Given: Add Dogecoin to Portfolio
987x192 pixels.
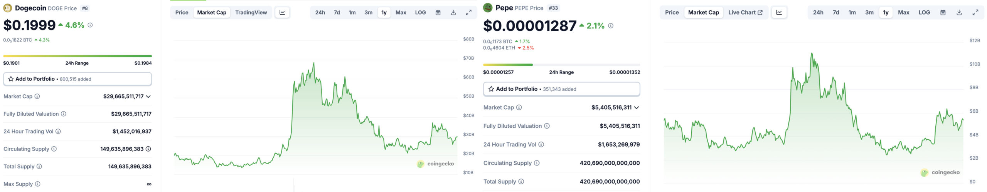Looking at the screenshot, I should tap(77, 79).
